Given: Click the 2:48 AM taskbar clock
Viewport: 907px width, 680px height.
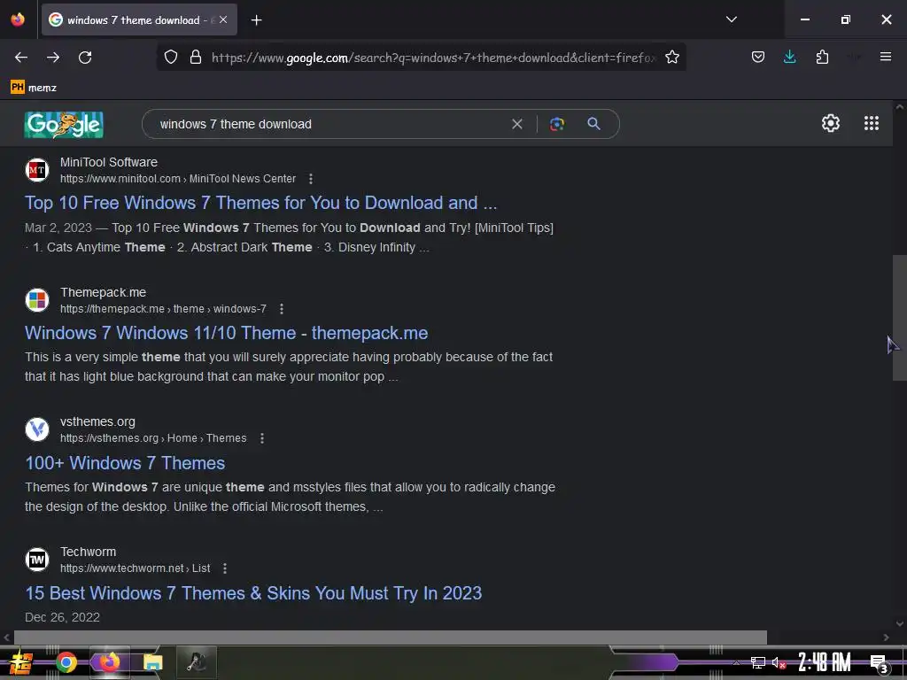Looking at the screenshot, I should click(825, 662).
